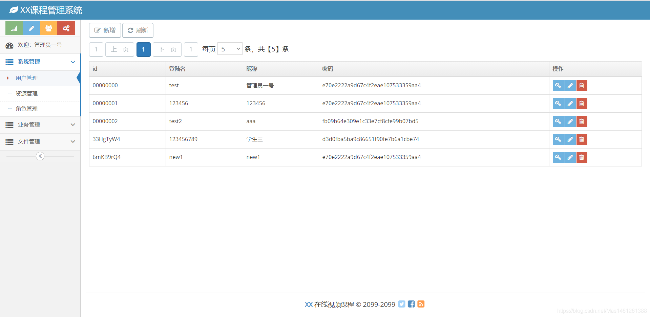
Task: Open the per-page count dropdown
Action: 230,49
